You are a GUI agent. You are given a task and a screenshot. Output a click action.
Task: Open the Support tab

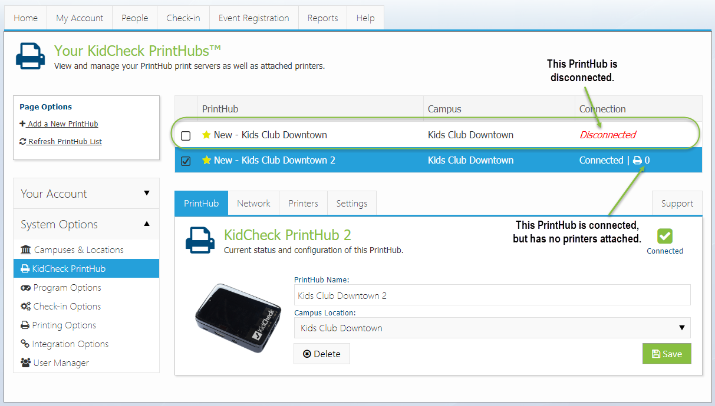point(677,204)
